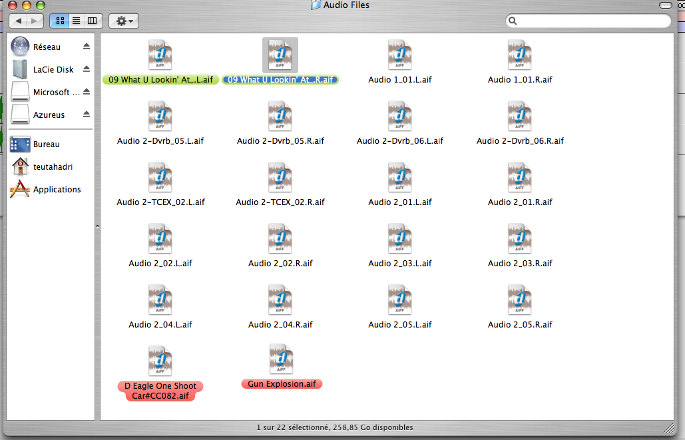Switch to list view mode
This screenshot has width=685, height=440.
click(x=76, y=21)
